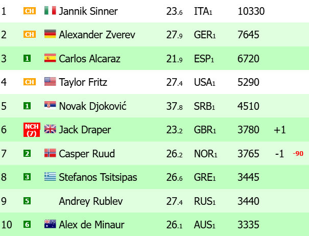Click the Greek flag next to Stefanos Tsitsipas
309x236 pixels.
click(50, 176)
